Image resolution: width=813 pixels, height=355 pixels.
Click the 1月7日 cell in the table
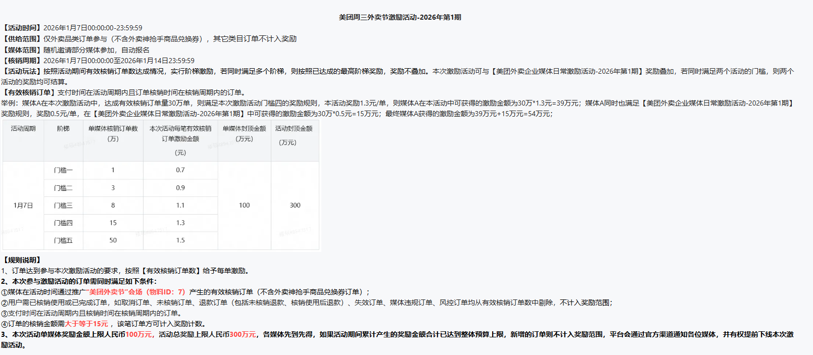[x=23, y=206]
